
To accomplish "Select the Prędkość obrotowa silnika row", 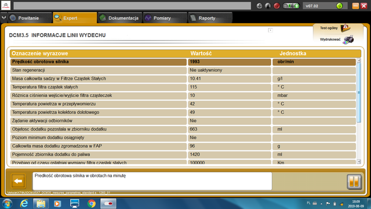I will 183,62.
